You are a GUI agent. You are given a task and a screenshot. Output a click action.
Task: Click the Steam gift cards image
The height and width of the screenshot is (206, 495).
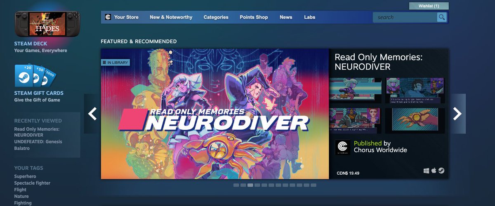[35, 76]
